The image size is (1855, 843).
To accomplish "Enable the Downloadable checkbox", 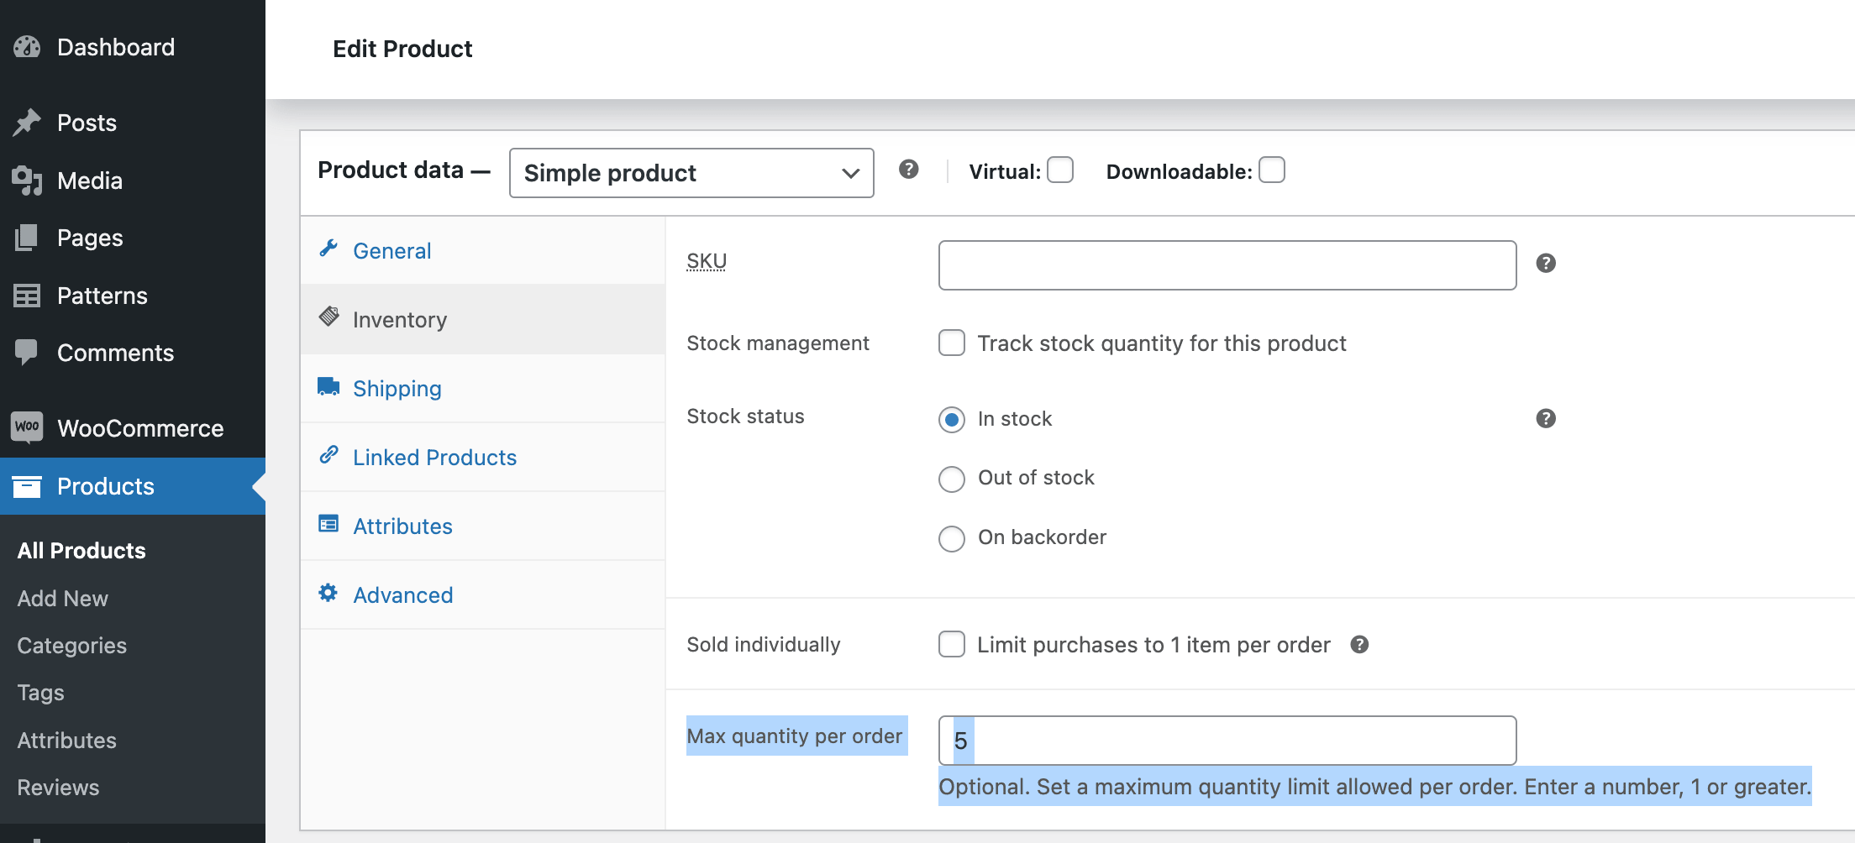I will (x=1272, y=170).
